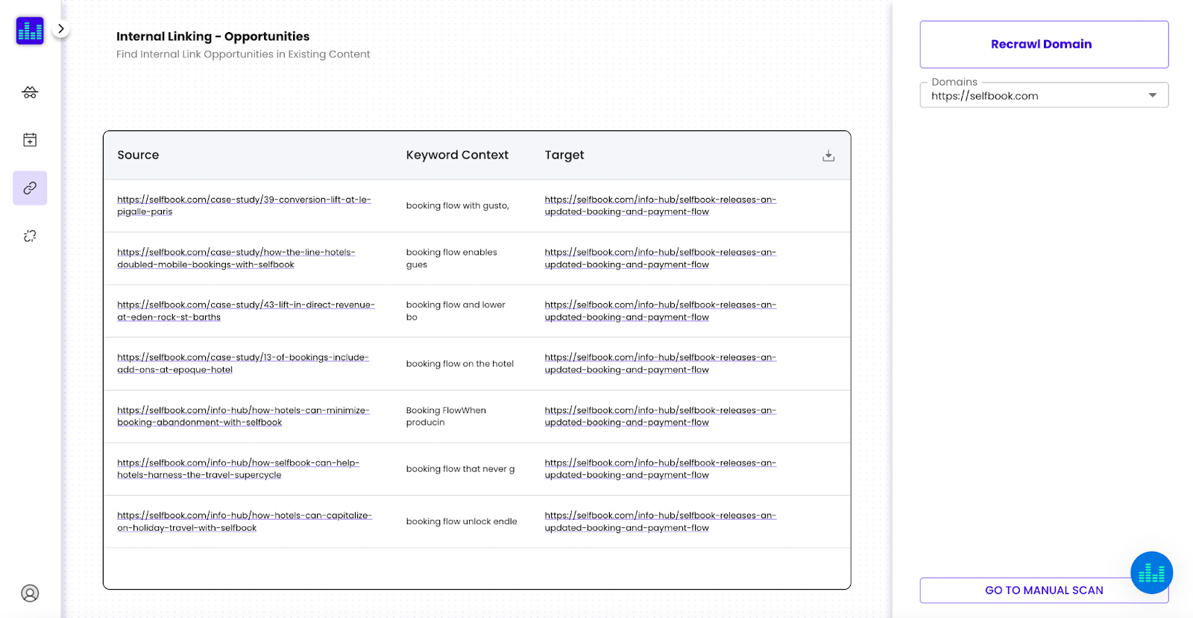Select the internal linking chain icon

pyautogui.click(x=30, y=188)
